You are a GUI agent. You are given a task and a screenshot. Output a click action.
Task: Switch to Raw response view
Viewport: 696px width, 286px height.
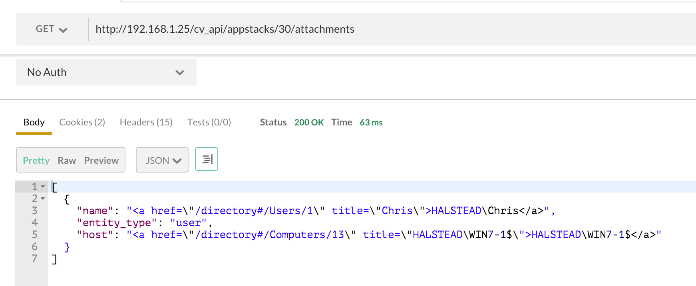pyautogui.click(x=67, y=161)
